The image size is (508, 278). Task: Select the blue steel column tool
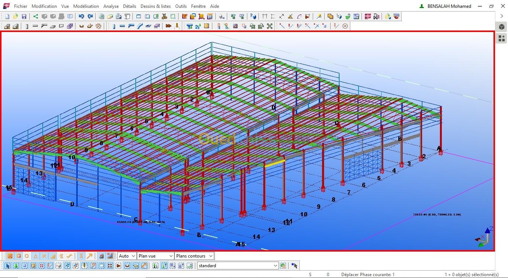click(x=114, y=26)
